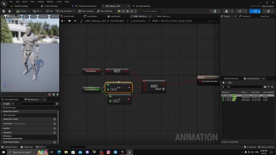
Task: Add a new animation layer
Action: click(55, 119)
